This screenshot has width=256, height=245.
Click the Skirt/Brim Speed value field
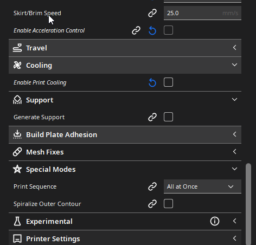202,13
